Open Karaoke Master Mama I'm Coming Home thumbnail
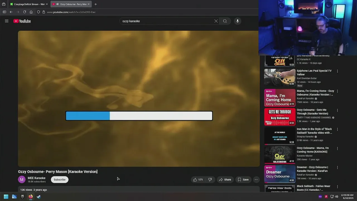Viewport: 357px width, 201px height. (x=280, y=155)
